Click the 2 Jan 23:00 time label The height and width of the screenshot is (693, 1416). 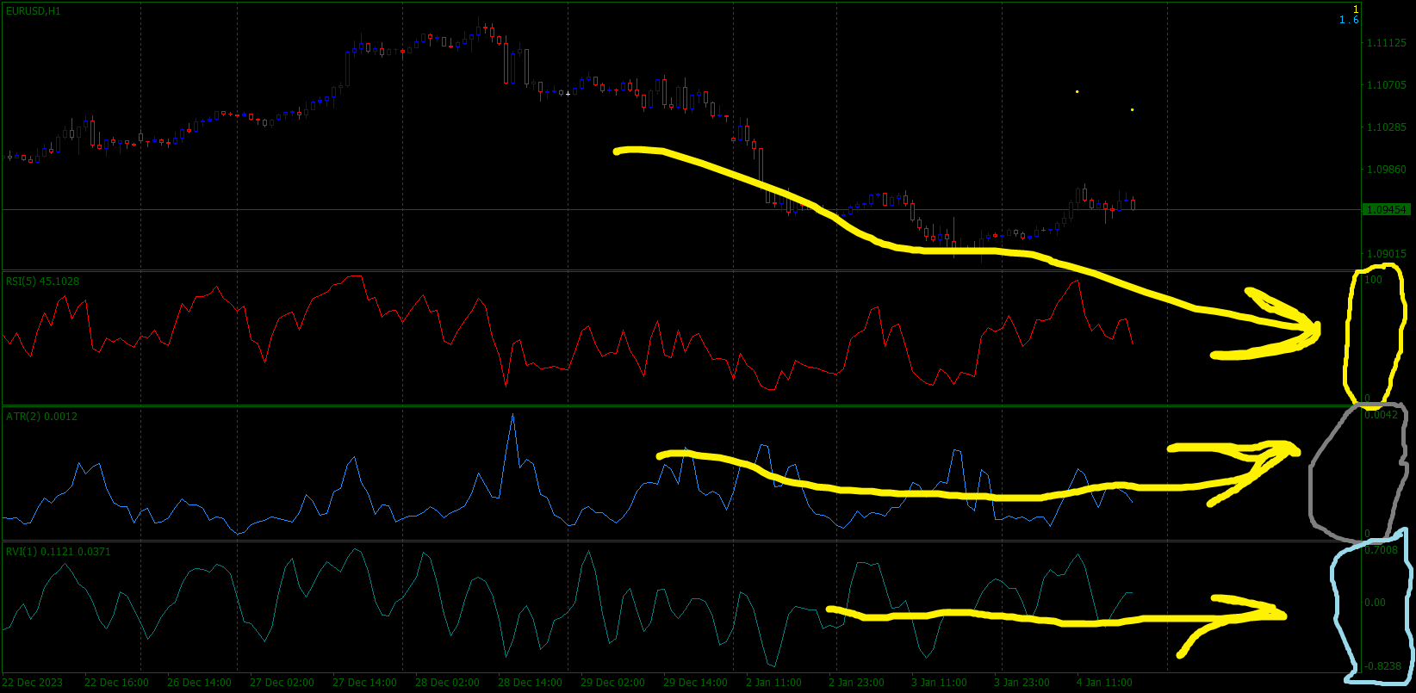point(857,683)
